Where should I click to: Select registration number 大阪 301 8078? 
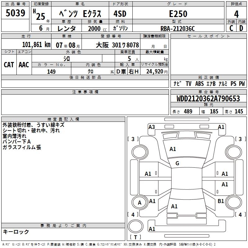pyautogui.click(x=117, y=45)
